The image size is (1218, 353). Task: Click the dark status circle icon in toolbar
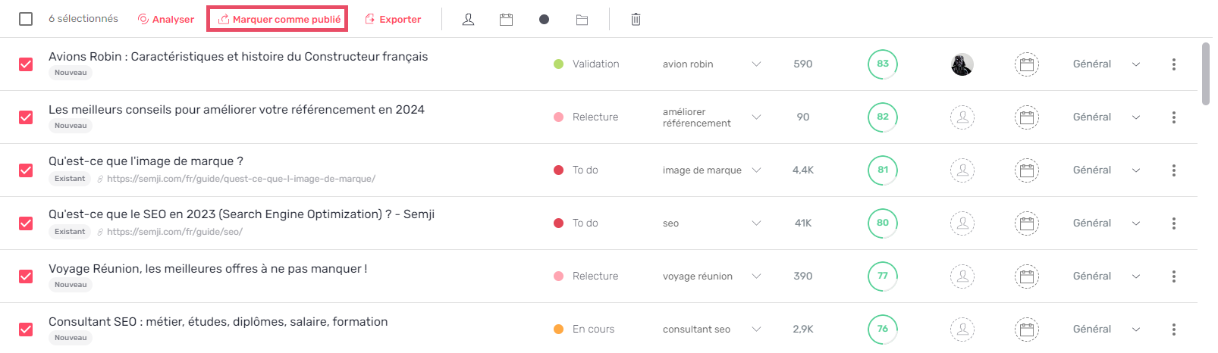(x=544, y=20)
